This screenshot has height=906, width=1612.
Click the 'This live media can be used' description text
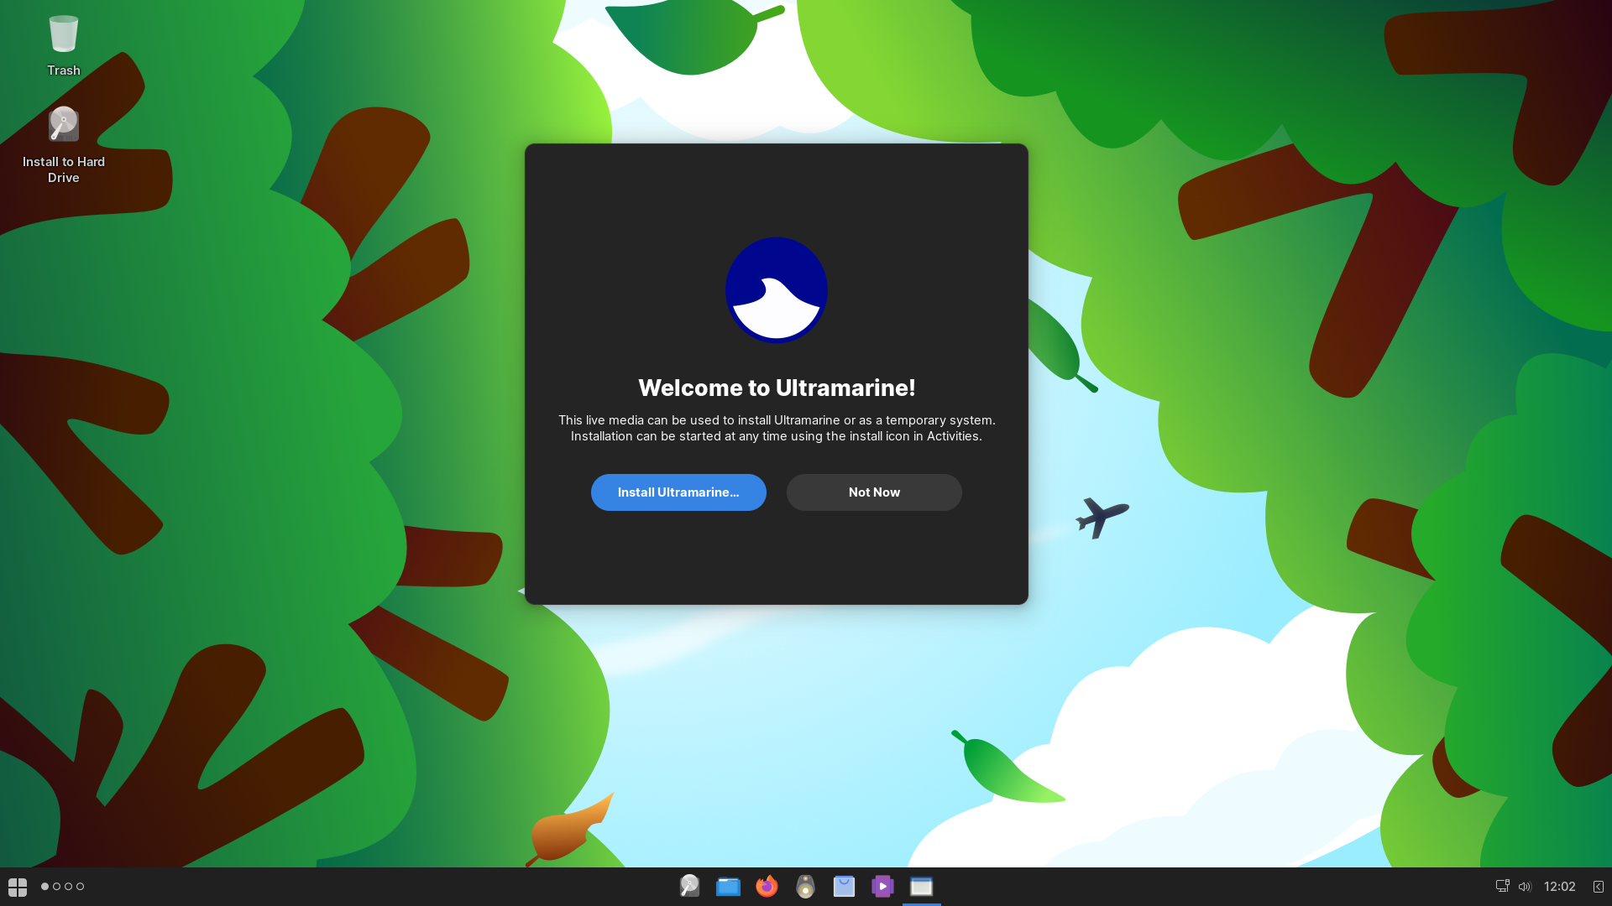coord(777,428)
